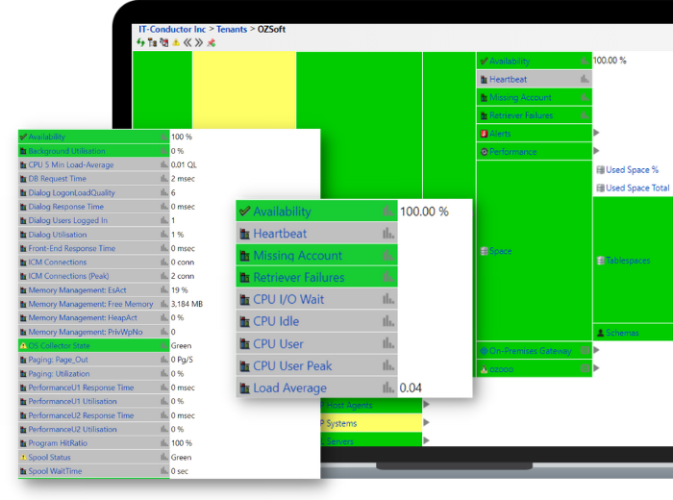This screenshot has height=500, width=673.
Task: Expand the Alerts row arrow
Action: 596,133
